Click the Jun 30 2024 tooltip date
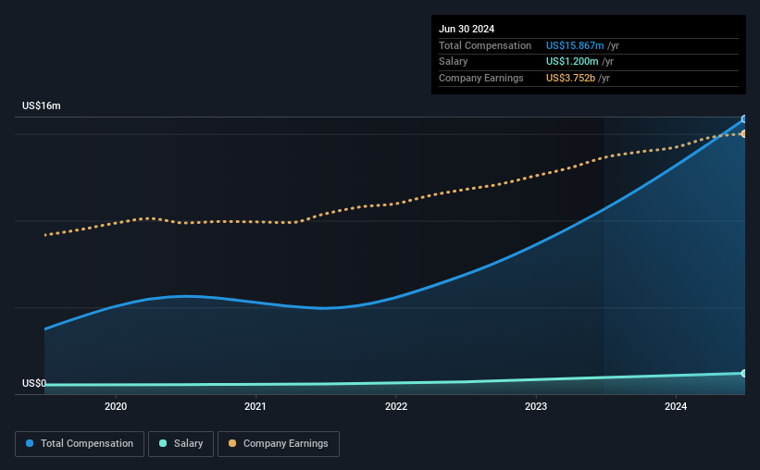Viewport: 760px width, 470px height. [467, 29]
